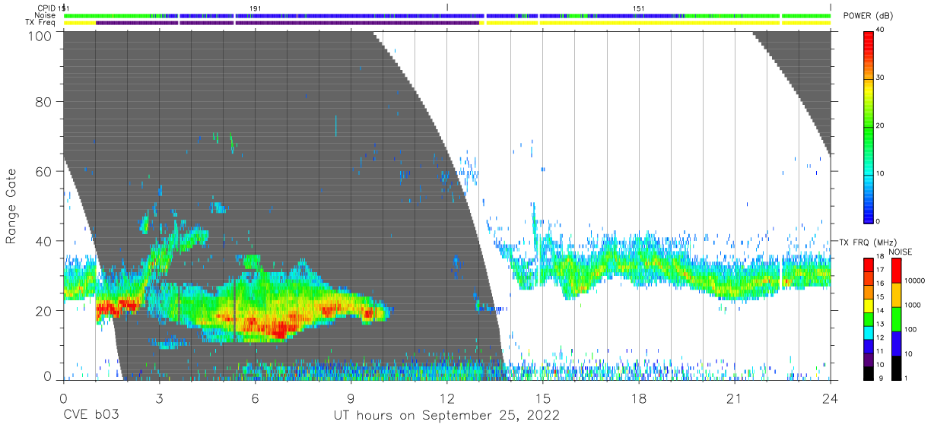The width and height of the screenshot is (934, 431).
Task: Select the 80 tick on Range Gate axis
Action: 43,102
